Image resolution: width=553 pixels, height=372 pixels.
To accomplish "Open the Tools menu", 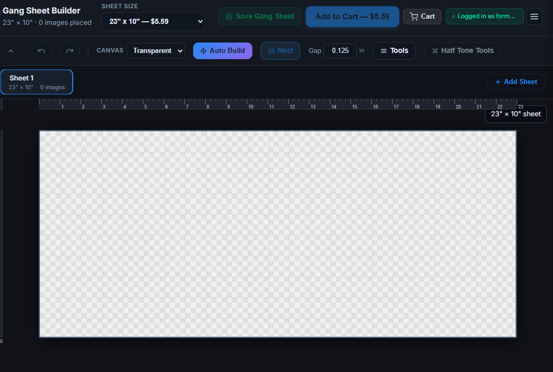I will click(394, 51).
